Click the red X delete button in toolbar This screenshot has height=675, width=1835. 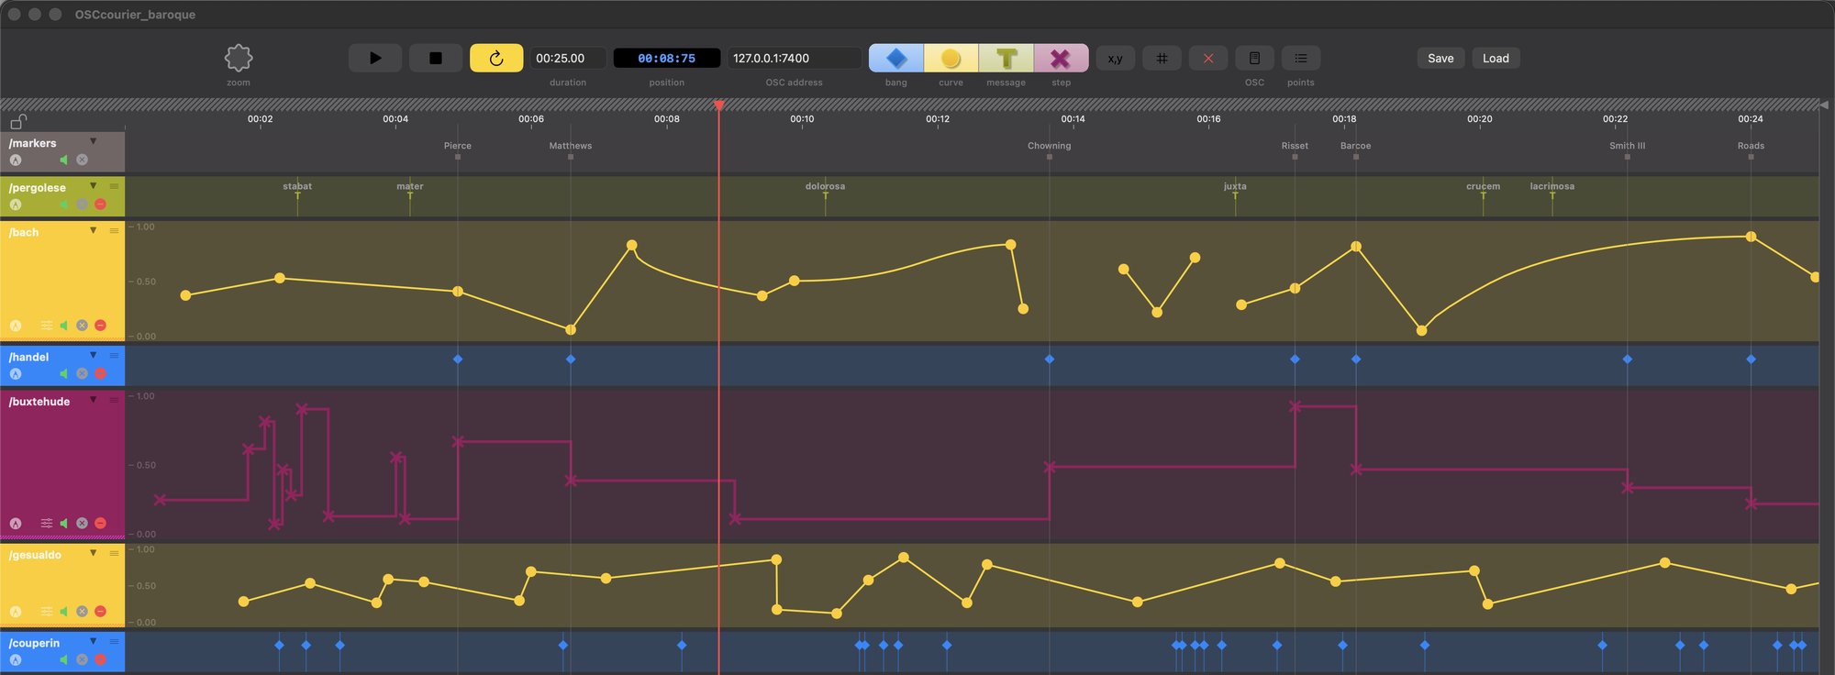point(1208,58)
